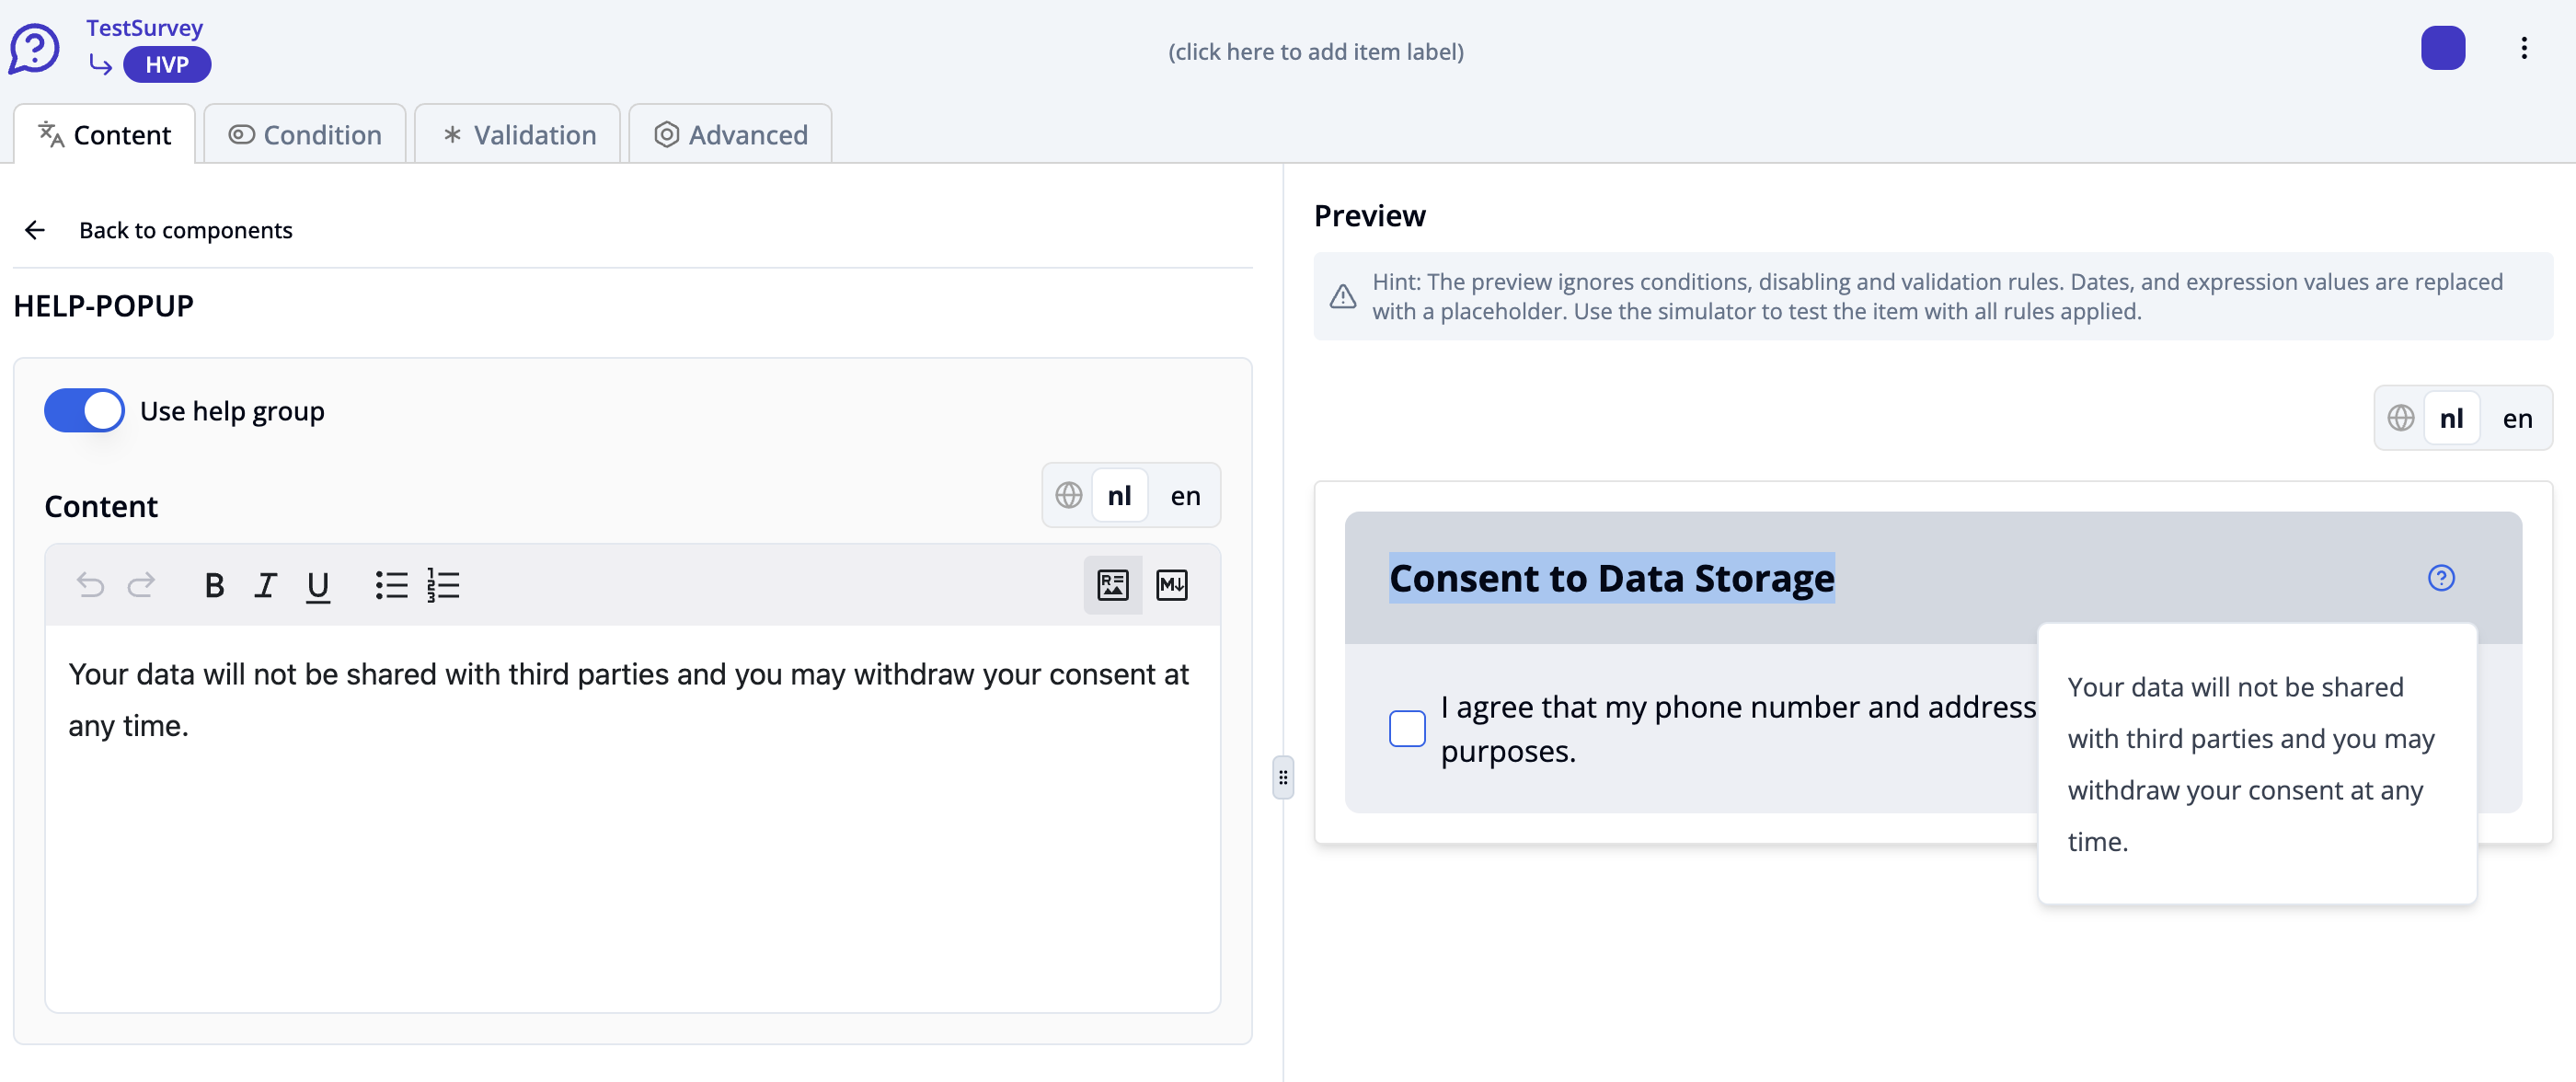
Task: Insert a numbered list
Action: pos(443,585)
